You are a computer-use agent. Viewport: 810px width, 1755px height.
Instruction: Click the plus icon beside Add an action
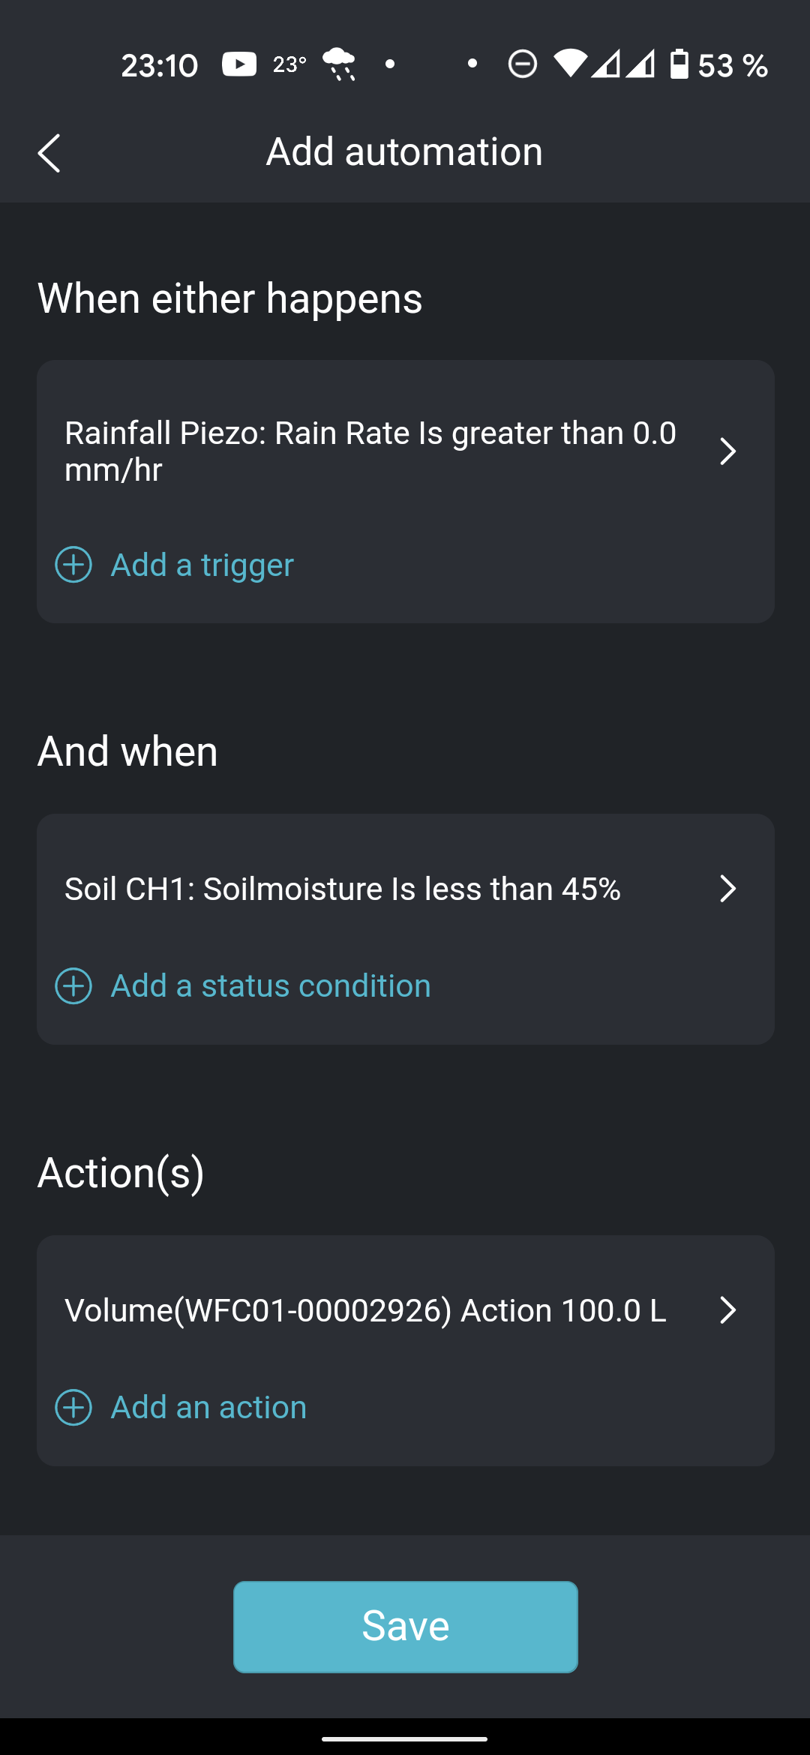(73, 1407)
